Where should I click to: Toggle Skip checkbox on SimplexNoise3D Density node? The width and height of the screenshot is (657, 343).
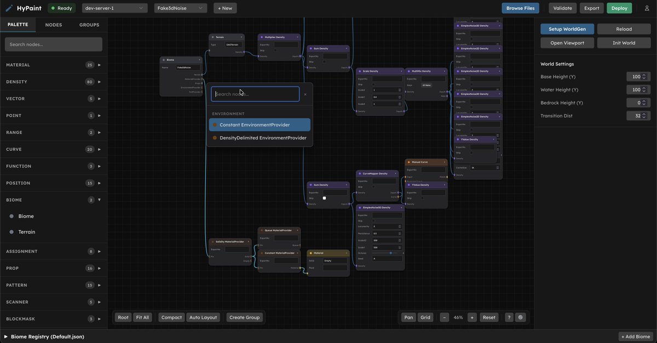[x=374, y=220]
